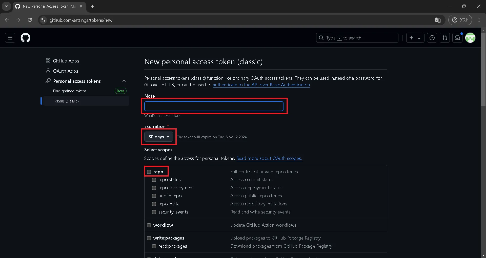This screenshot has width=486, height=258.
Task: Open the 30 days expiration dropdown
Action: click(x=159, y=137)
